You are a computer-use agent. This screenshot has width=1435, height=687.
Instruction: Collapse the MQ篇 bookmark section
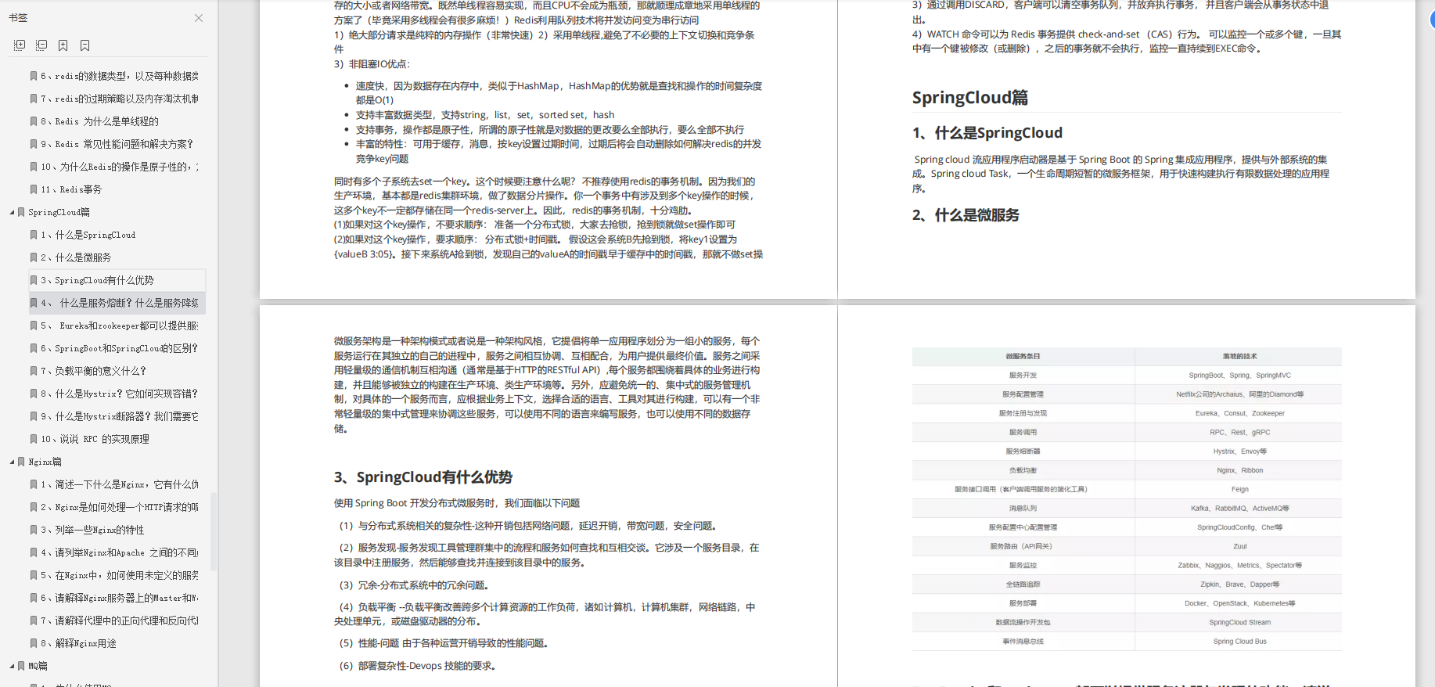12,666
